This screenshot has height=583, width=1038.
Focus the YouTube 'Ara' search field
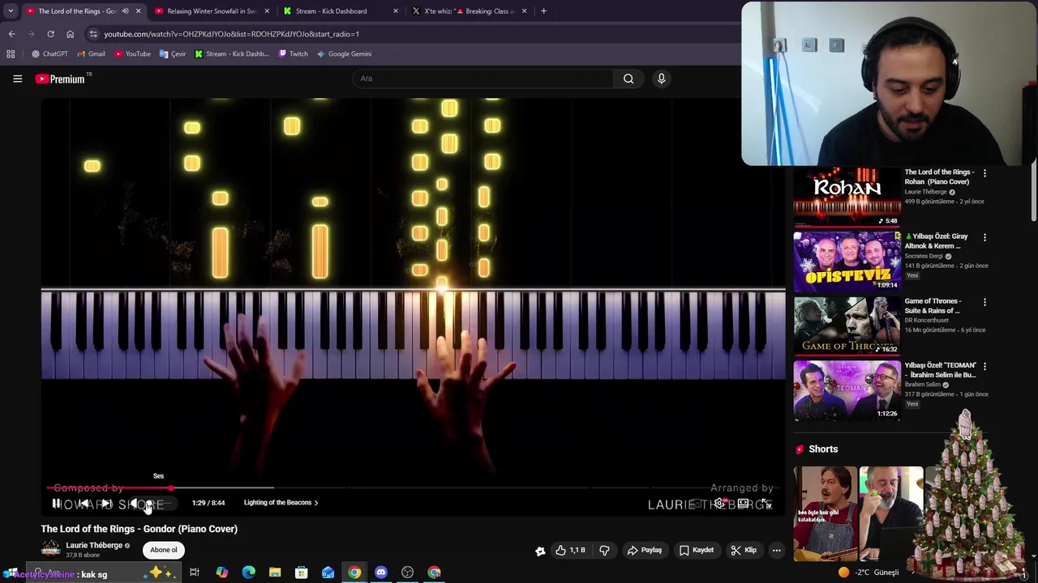(x=483, y=79)
